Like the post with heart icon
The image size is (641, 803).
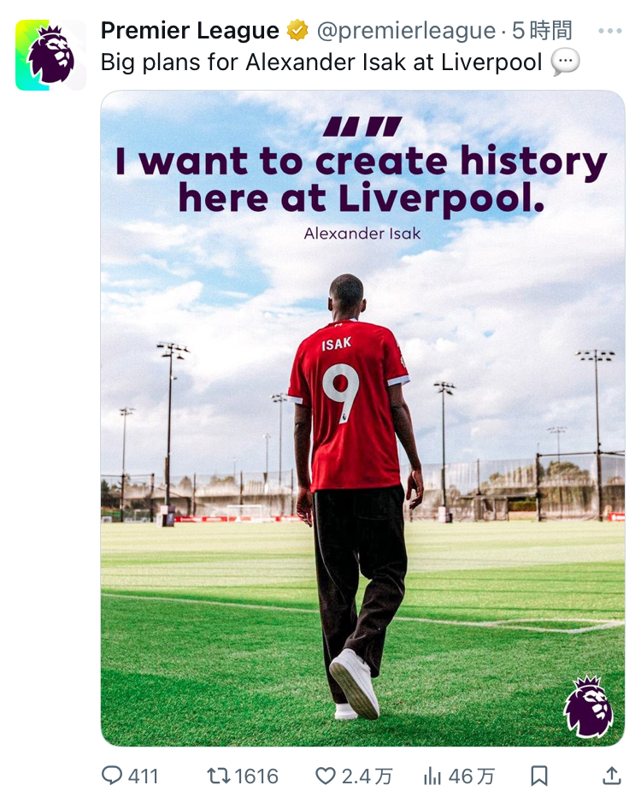325,776
